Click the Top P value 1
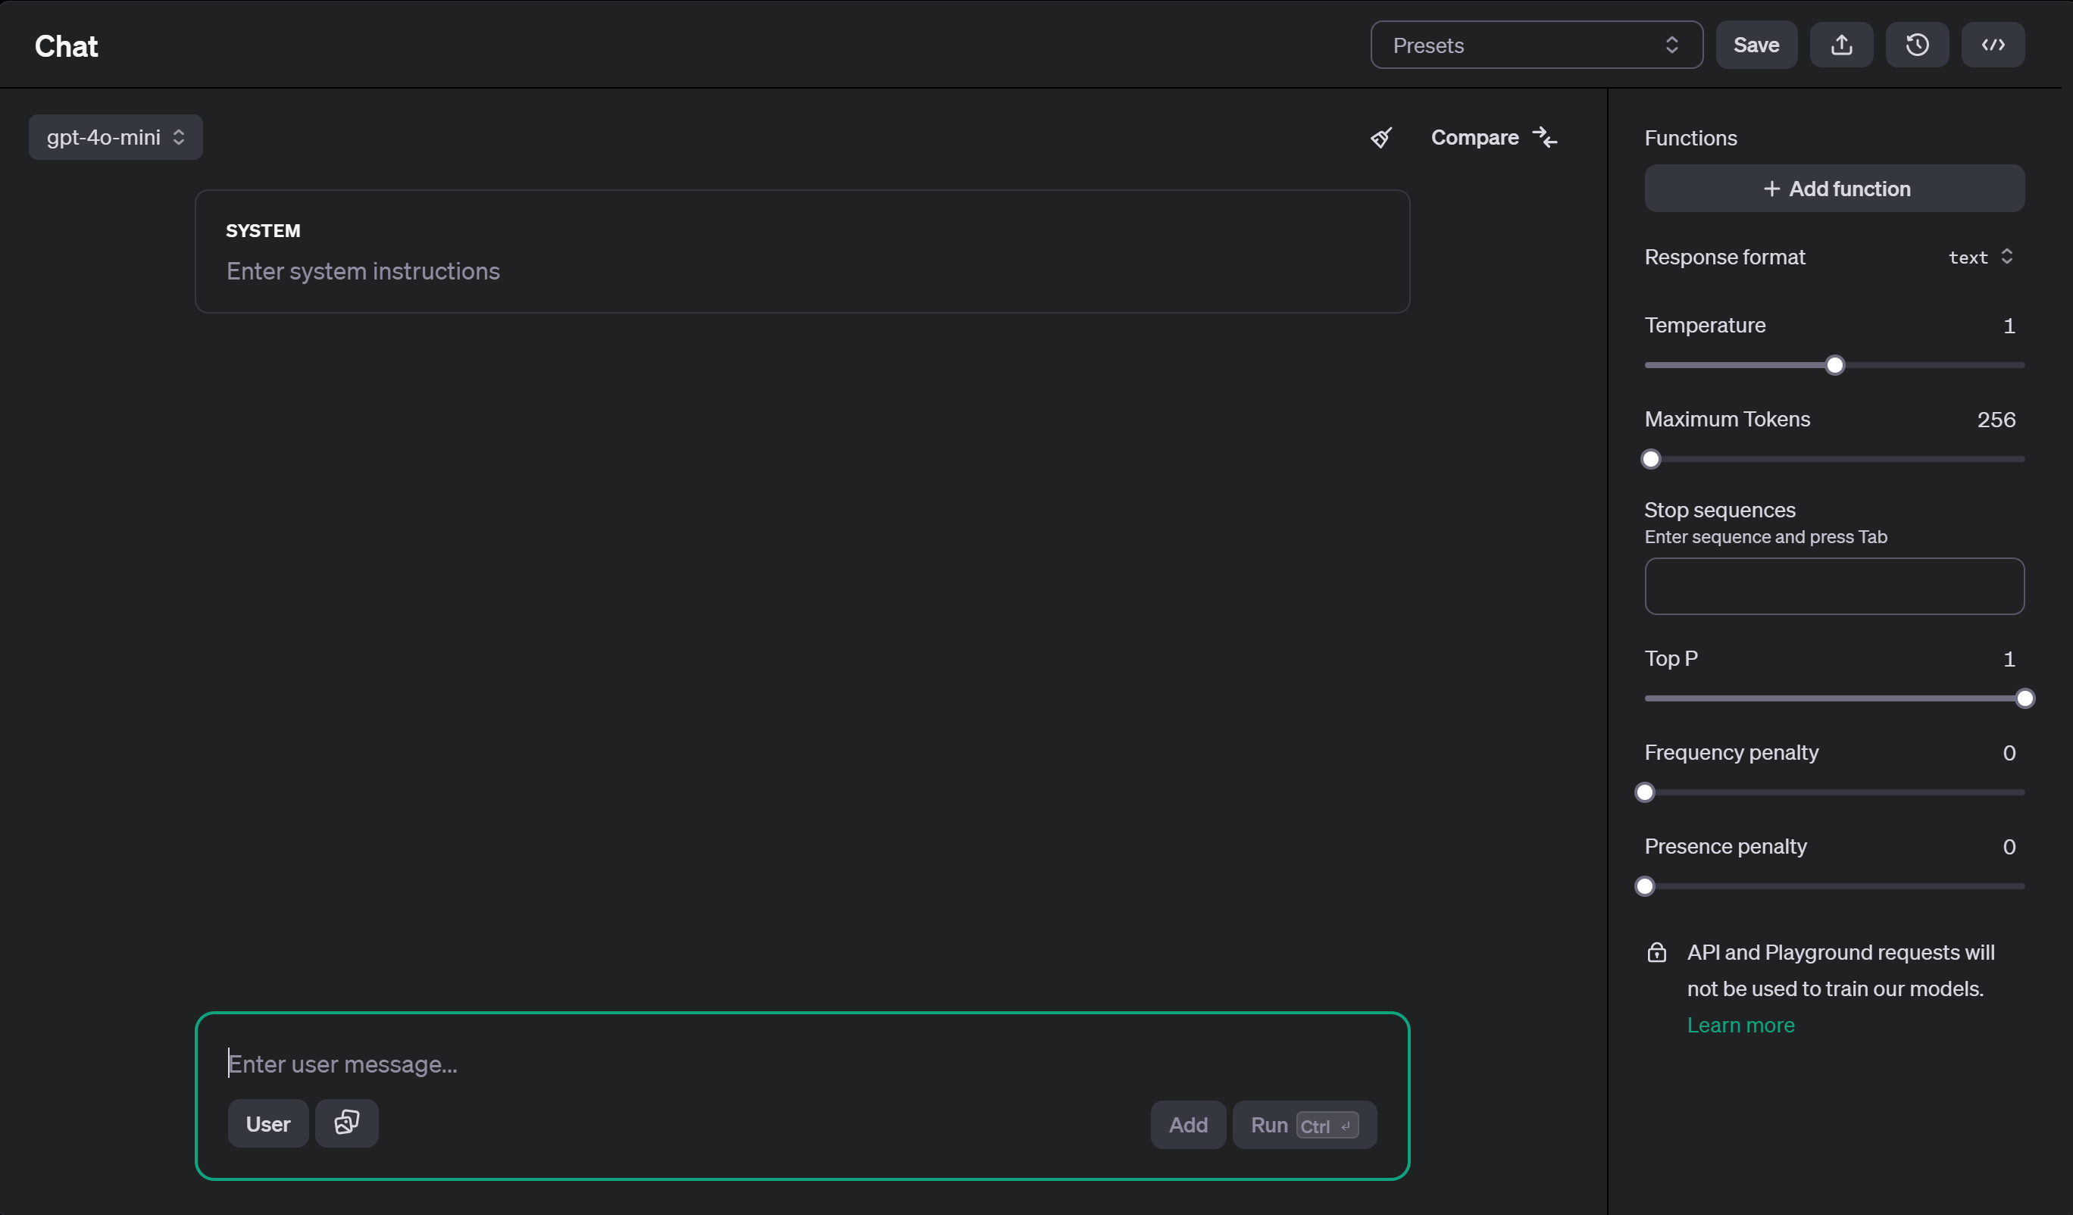This screenshot has width=2073, height=1215. 2008,660
